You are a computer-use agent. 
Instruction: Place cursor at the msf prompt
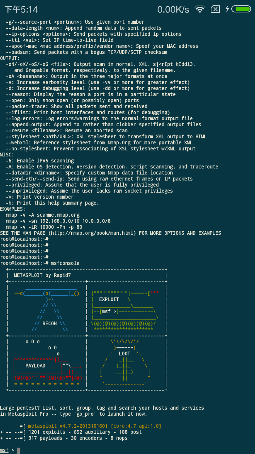[18, 450]
